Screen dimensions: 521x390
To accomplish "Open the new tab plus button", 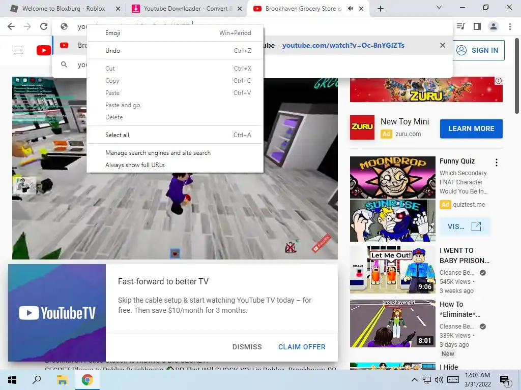I will (x=381, y=9).
